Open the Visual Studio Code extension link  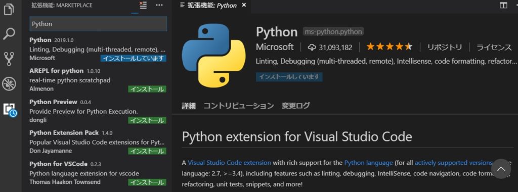pyautogui.click(x=229, y=163)
